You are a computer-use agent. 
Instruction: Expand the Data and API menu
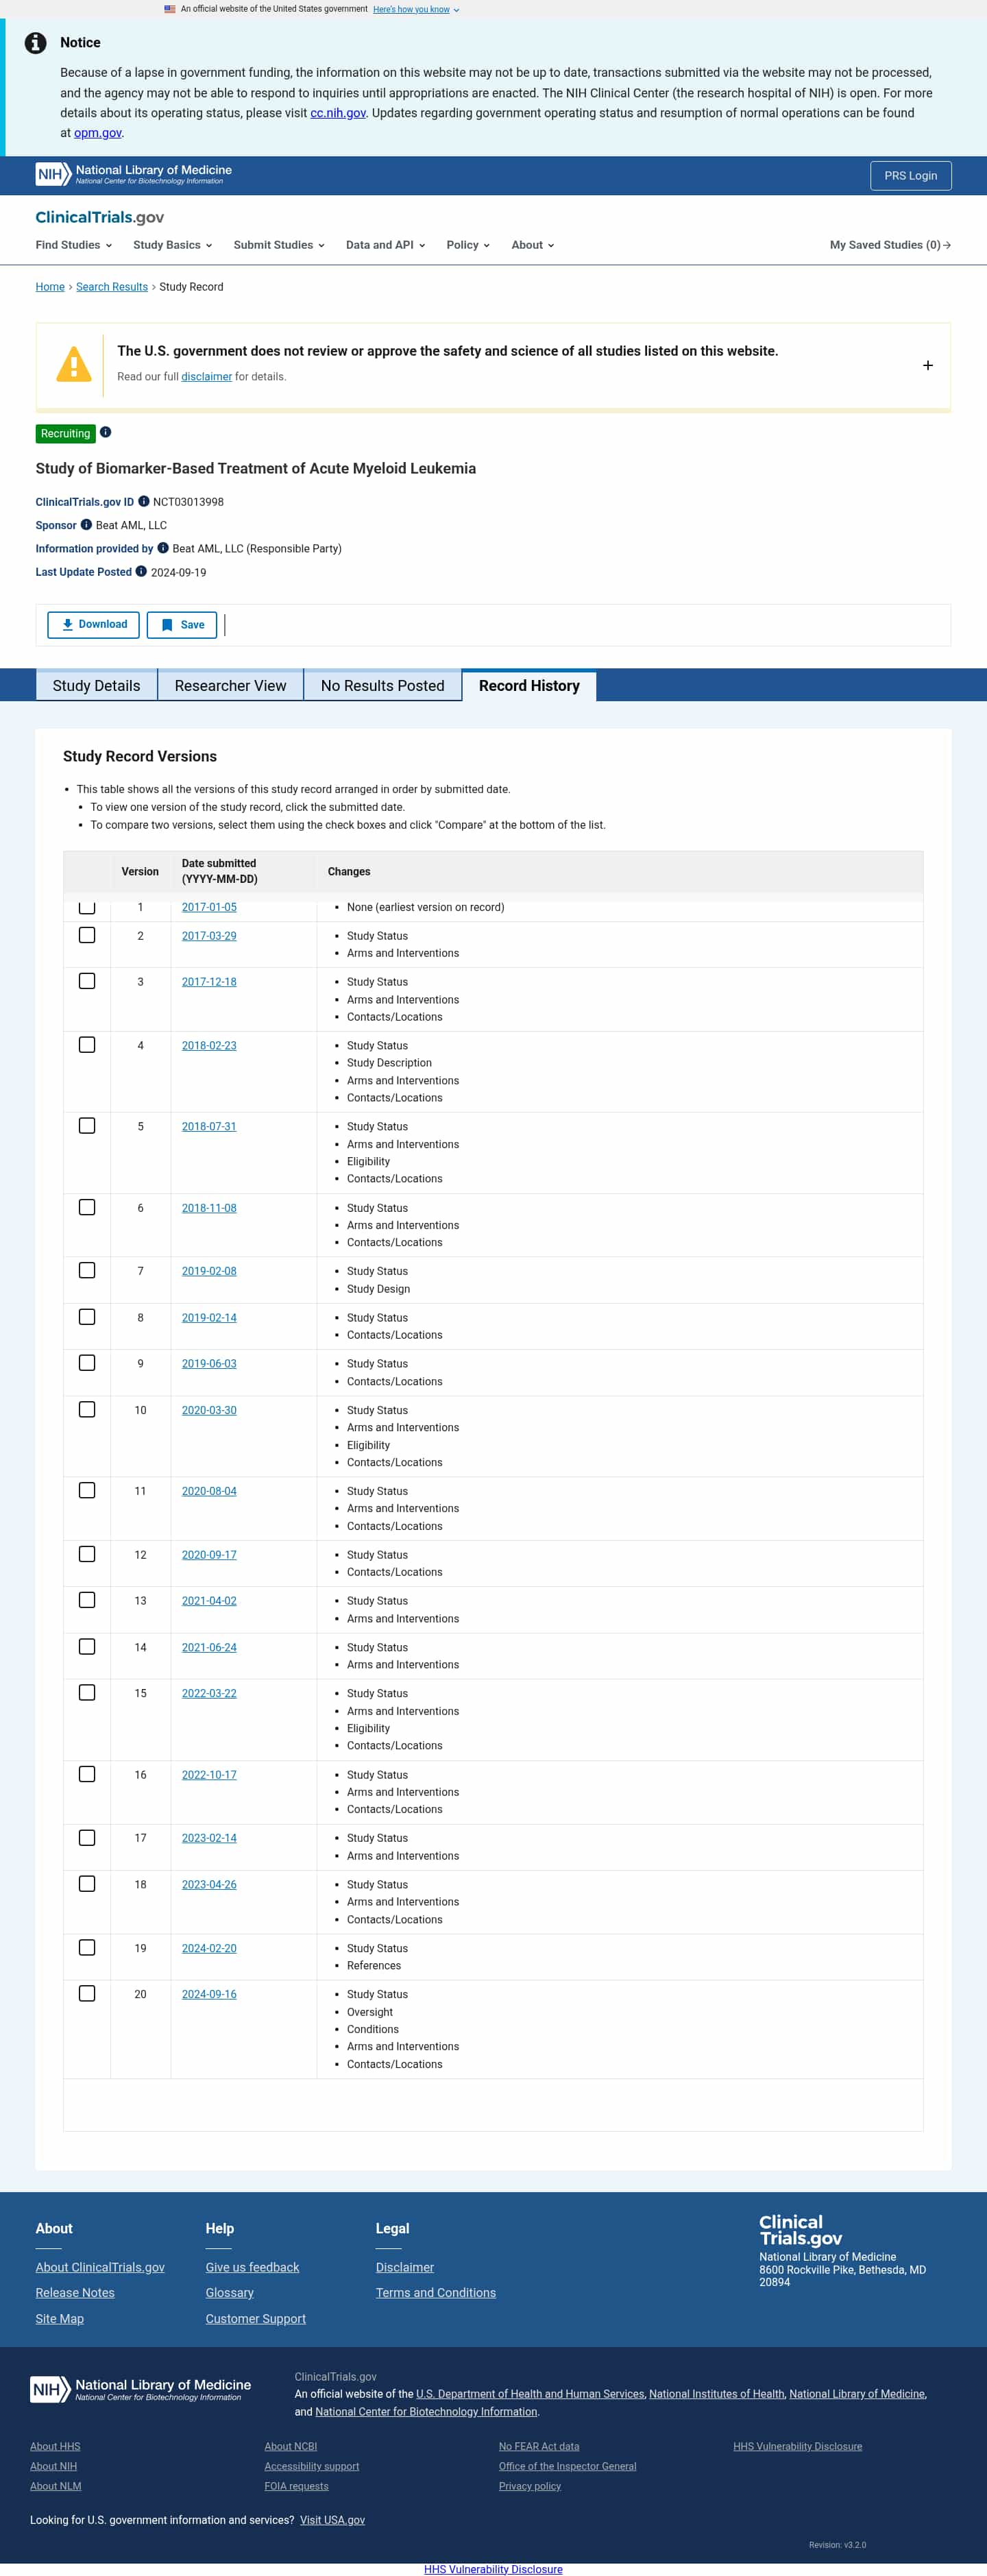[x=385, y=245]
